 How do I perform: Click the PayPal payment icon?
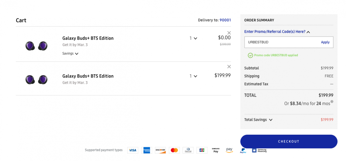coord(243,151)
